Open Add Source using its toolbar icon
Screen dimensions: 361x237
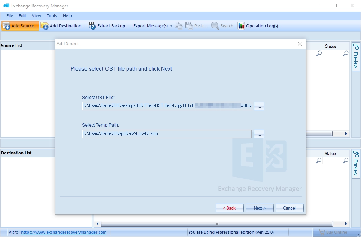point(7,25)
